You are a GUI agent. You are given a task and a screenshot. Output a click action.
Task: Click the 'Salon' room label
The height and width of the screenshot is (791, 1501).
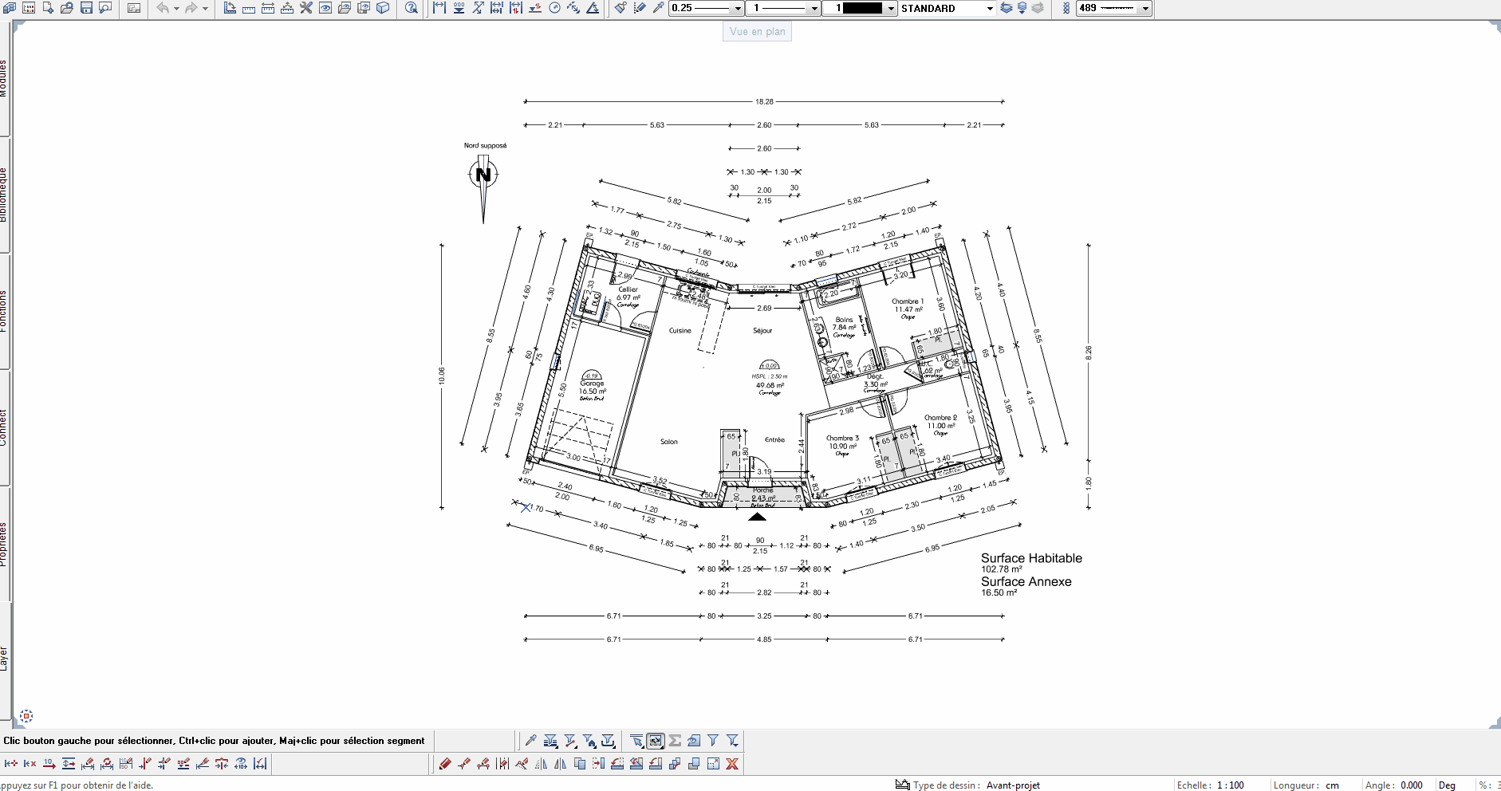[x=669, y=441]
